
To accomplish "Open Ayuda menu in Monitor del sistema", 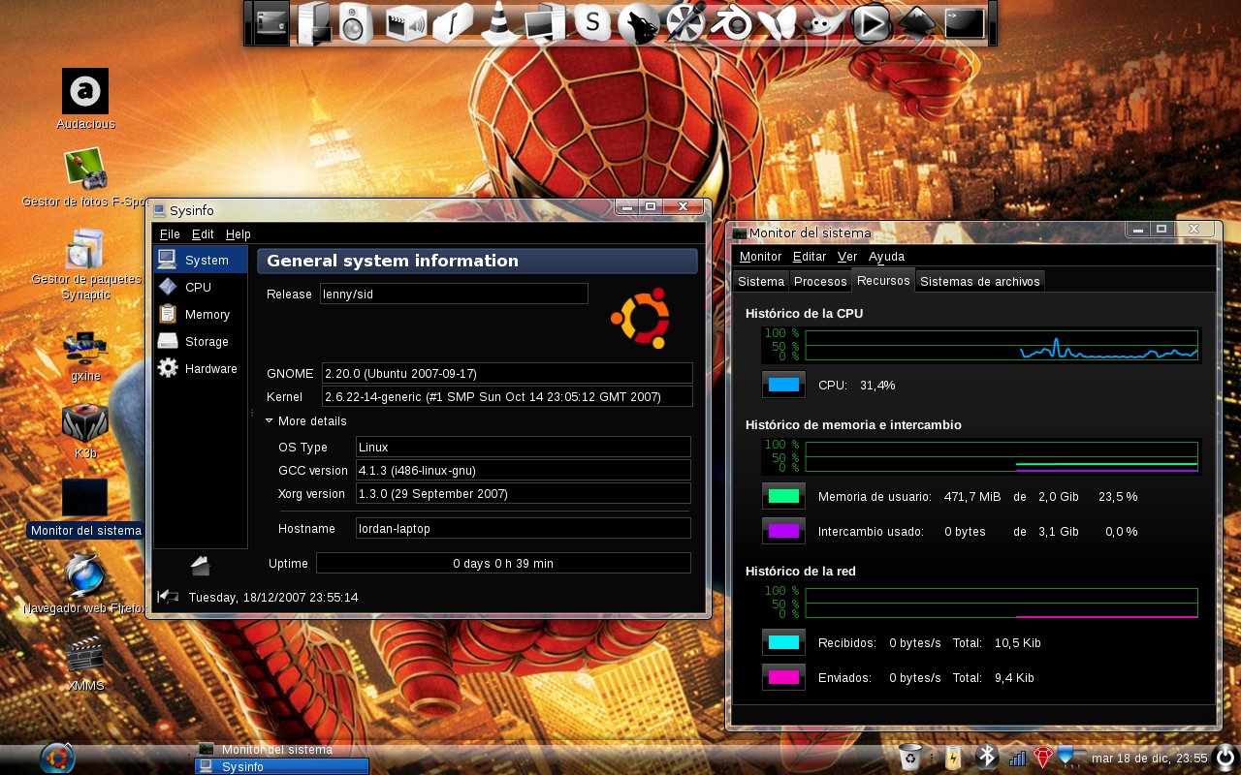I will [886, 257].
